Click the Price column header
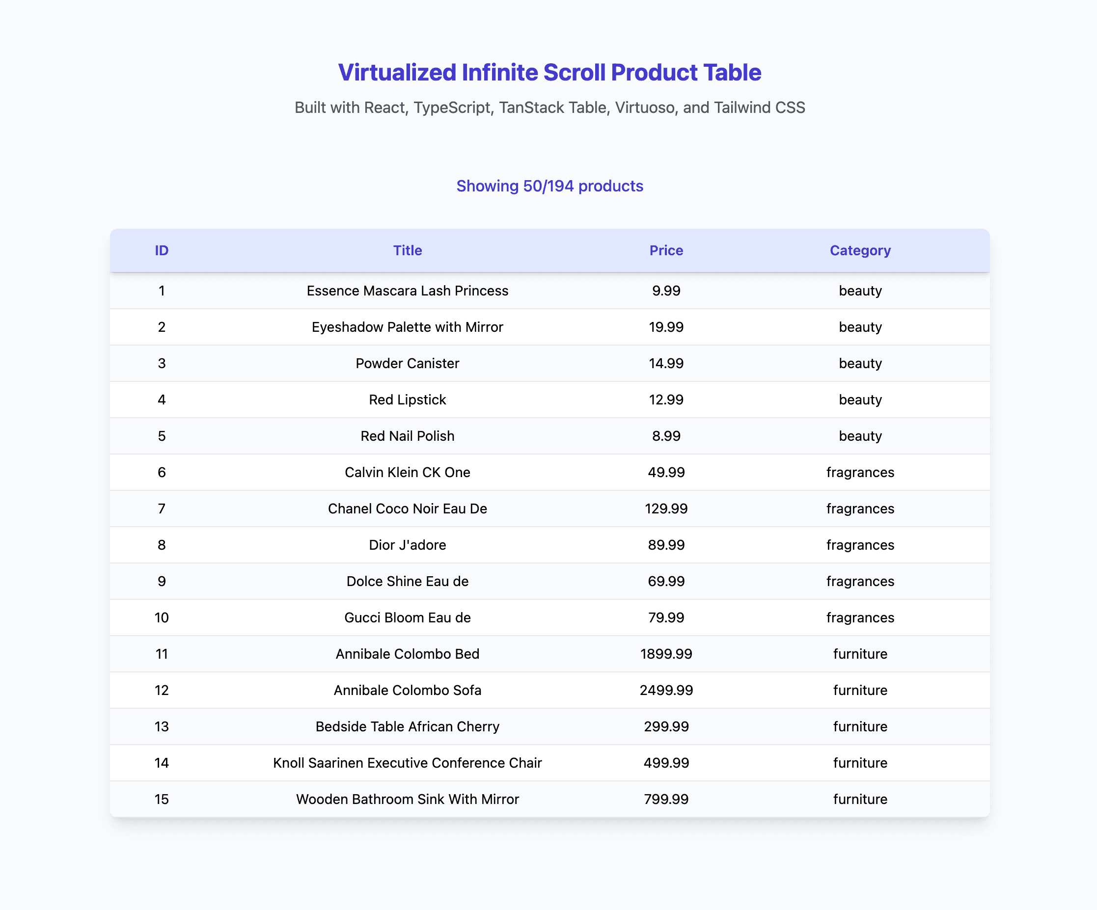Screen dimensions: 1097x910 666,251
